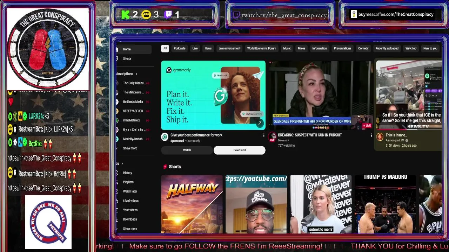
Task: Select the All filter chip
Action: (x=165, y=48)
